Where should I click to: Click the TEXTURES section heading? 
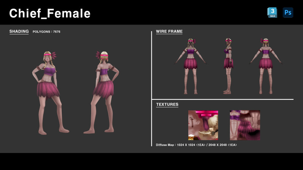tap(167, 104)
